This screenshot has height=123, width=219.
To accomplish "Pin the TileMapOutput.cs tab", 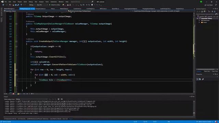I will click(x=32, y=9).
